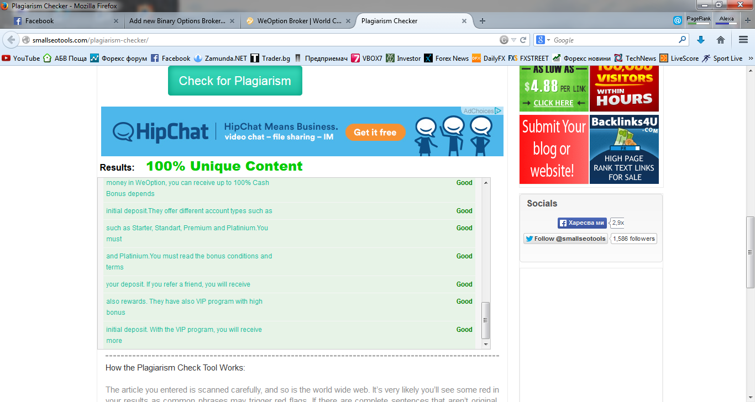Open the Sport Live bookmark
This screenshot has height=402, width=755.
[722, 58]
